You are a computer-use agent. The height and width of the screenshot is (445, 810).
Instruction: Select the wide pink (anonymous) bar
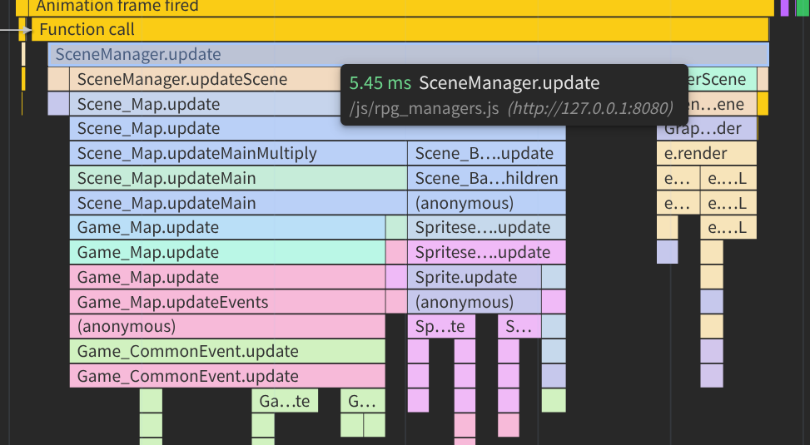click(x=227, y=326)
